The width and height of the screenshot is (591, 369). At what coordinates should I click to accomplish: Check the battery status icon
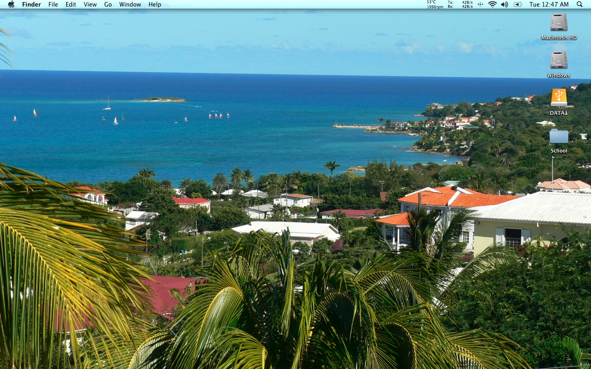[517, 5]
